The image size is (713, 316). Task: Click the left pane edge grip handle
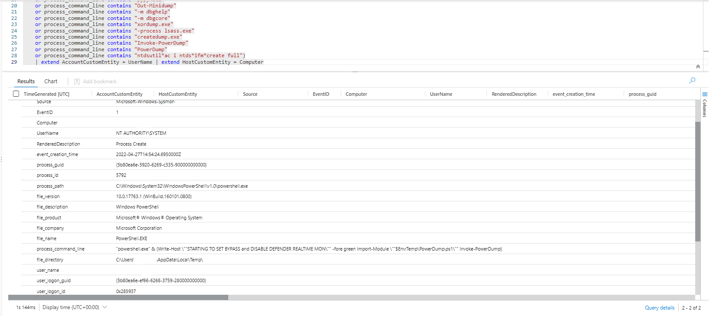(x=2, y=160)
